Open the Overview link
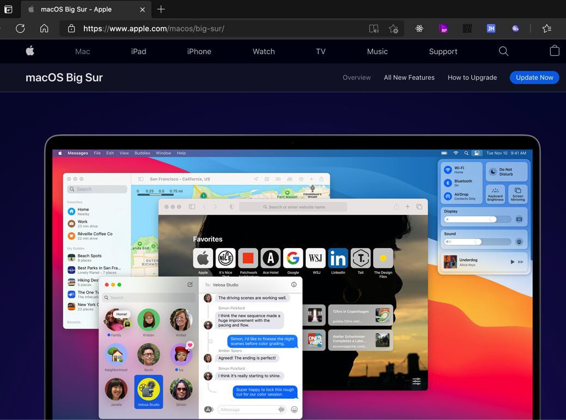The height and width of the screenshot is (420, 566). pos(357,77)
